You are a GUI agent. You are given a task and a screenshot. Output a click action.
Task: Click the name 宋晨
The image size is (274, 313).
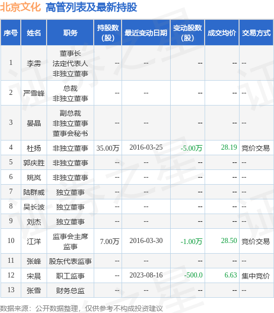click(x=34, y=276)
